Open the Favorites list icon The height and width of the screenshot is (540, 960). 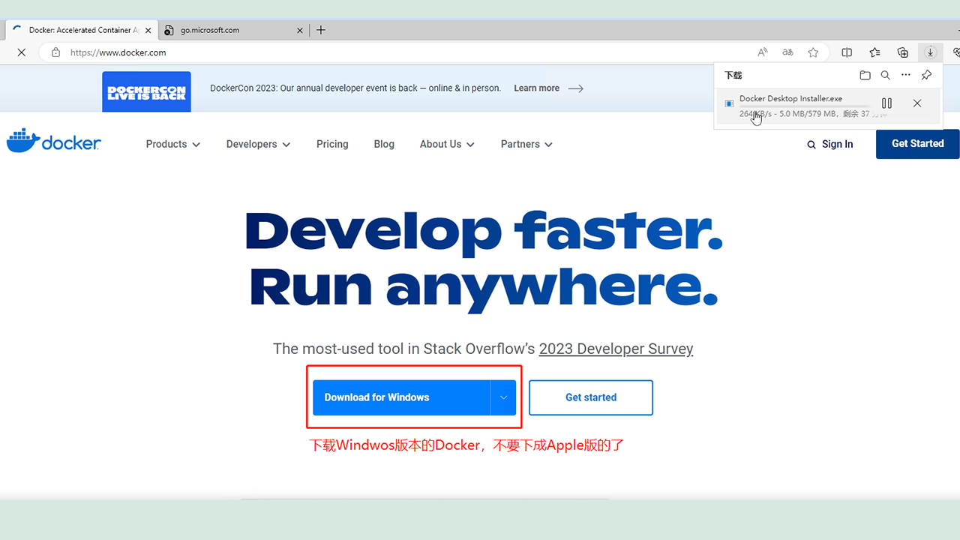click(874, 52)
